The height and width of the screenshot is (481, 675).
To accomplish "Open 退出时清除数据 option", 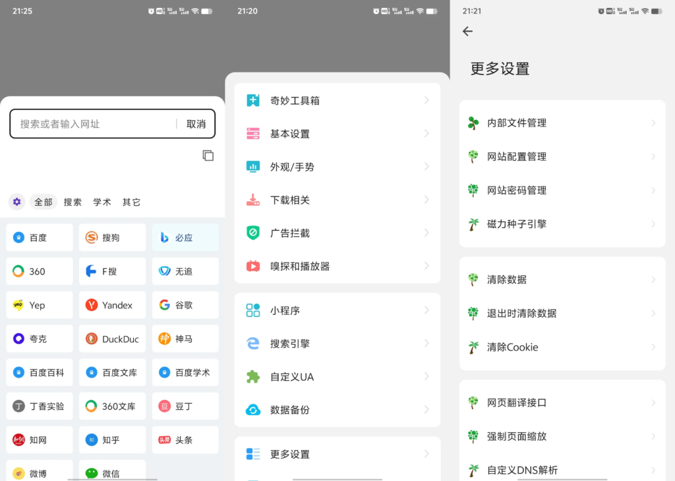I will click(x=563, y=313).
